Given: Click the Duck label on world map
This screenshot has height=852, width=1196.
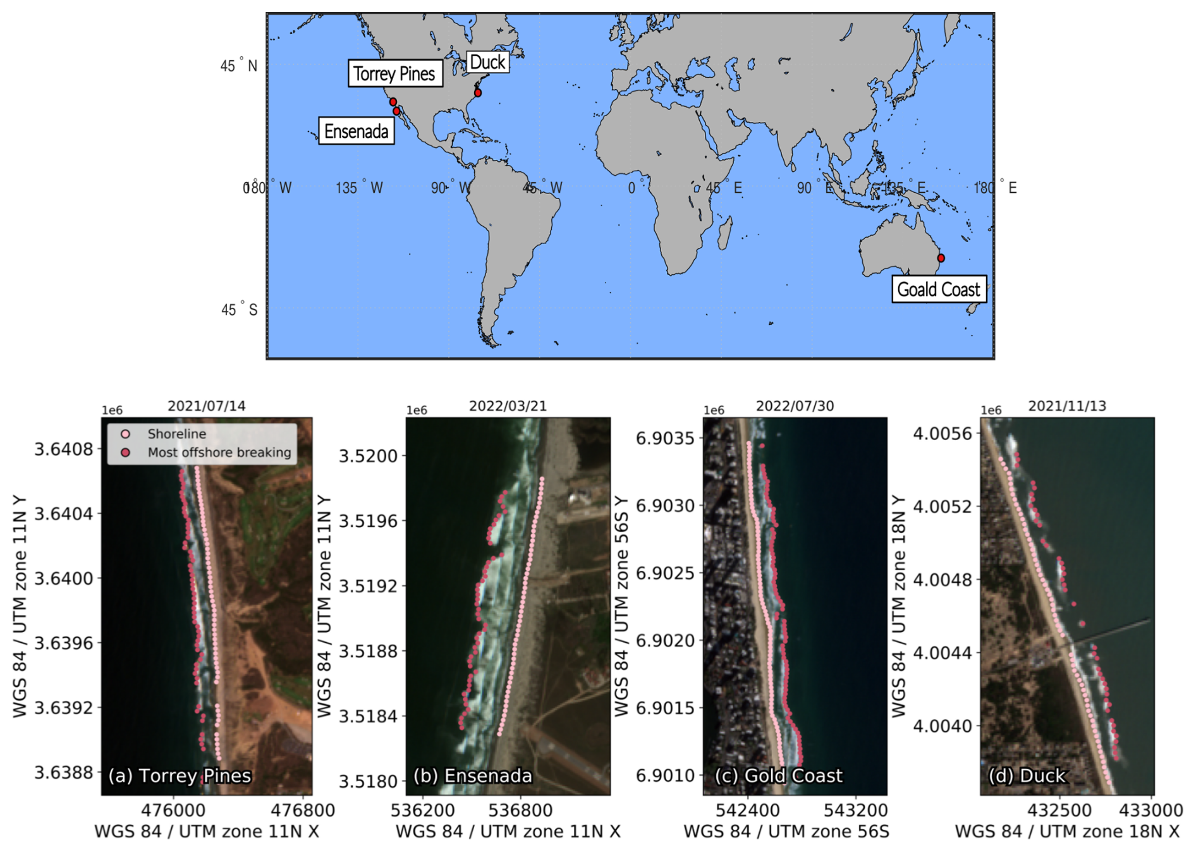Looking at the screenshot, I should tap(487, 62).
